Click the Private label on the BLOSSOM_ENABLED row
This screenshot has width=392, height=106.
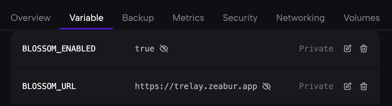pyautogui.click(x=316, y=49)
